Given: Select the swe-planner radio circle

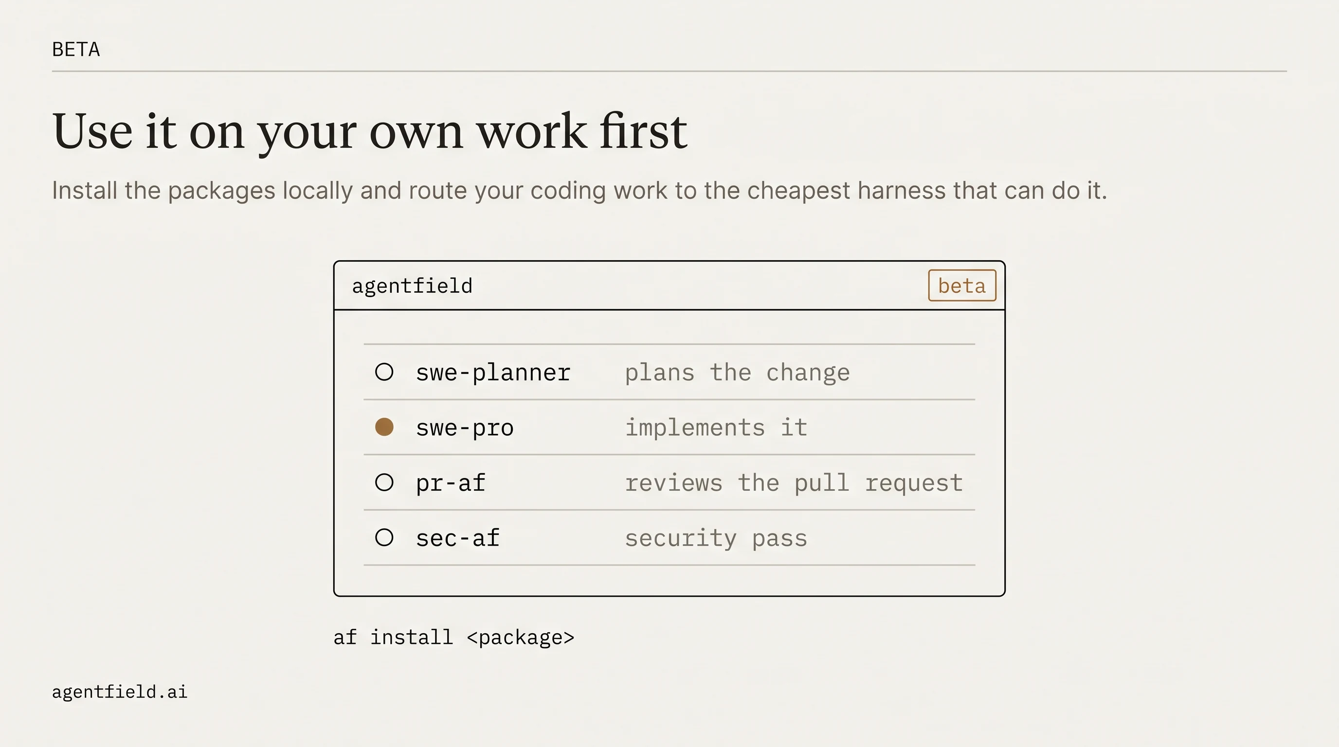Looking at the screenshot, I should [x=384, y=372].
